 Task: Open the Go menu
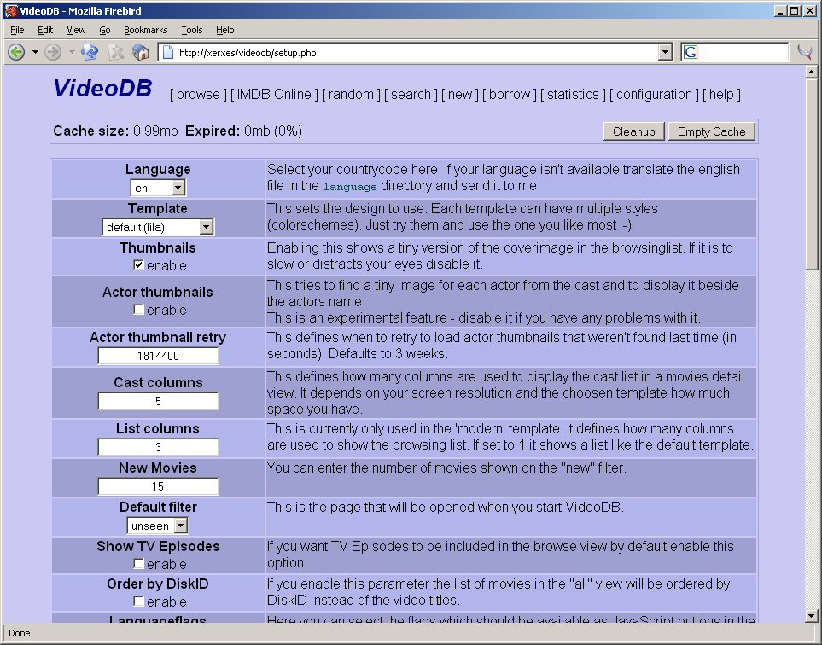(105, 30)
